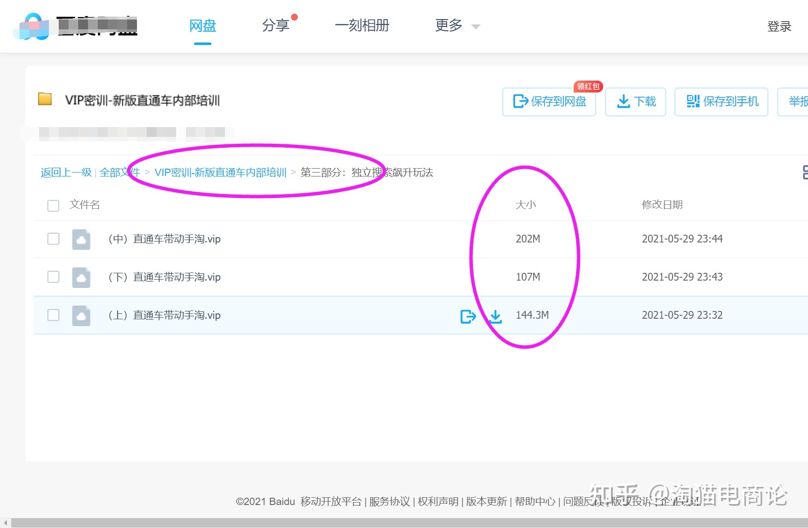Screen dimensions: 808x528
Task: Click the 帮助中心 footer link
Action: click(535, 501)
